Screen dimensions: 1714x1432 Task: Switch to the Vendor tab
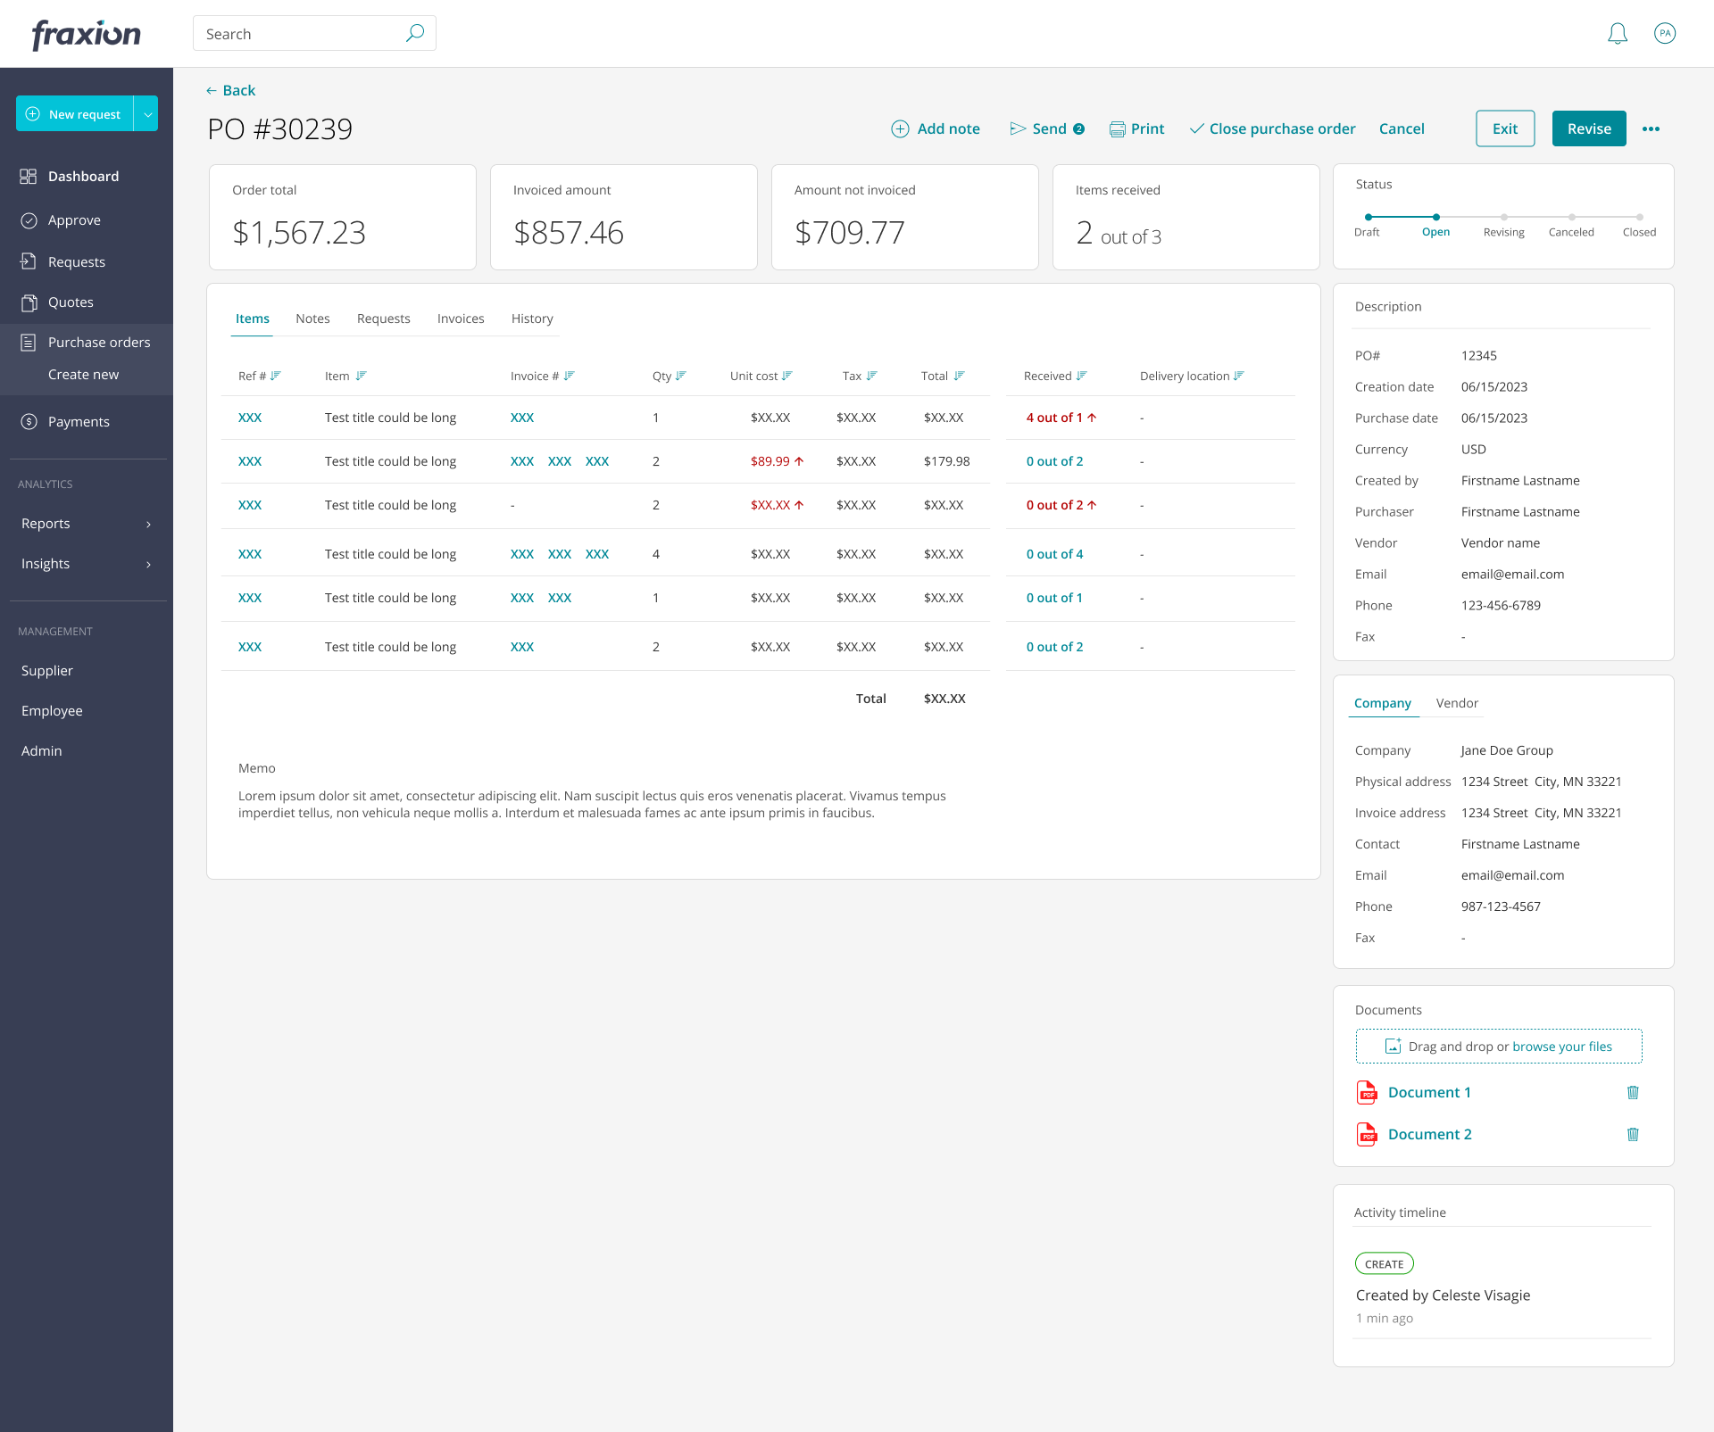pos(1457,703)
